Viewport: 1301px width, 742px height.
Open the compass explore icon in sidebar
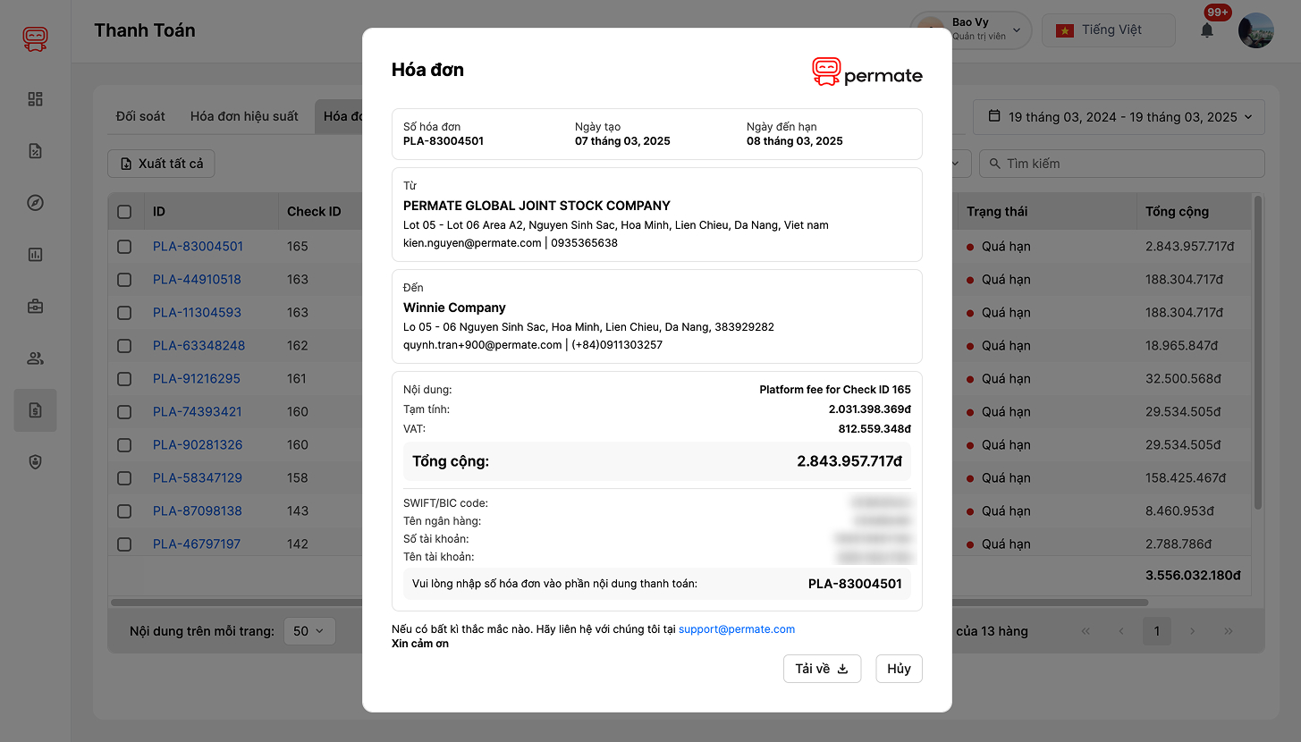click(x=35, y=203)
